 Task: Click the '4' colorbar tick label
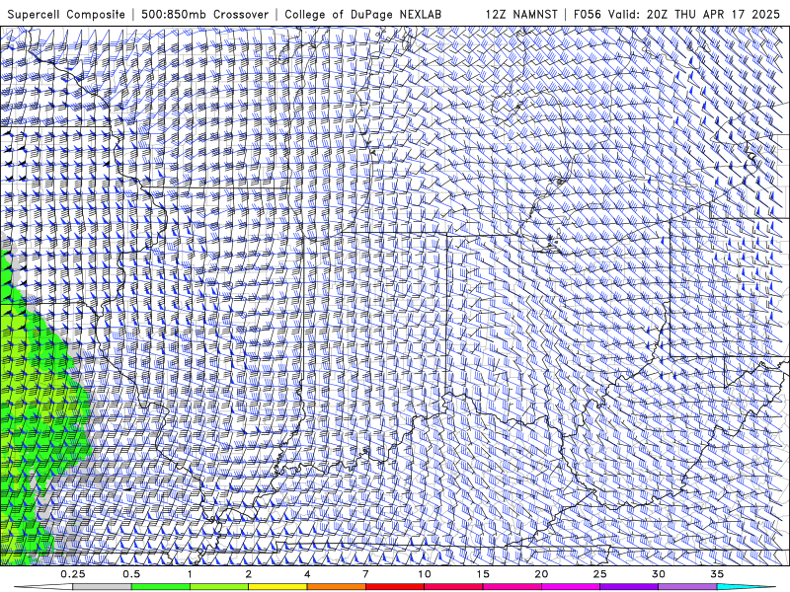point(307,574)
